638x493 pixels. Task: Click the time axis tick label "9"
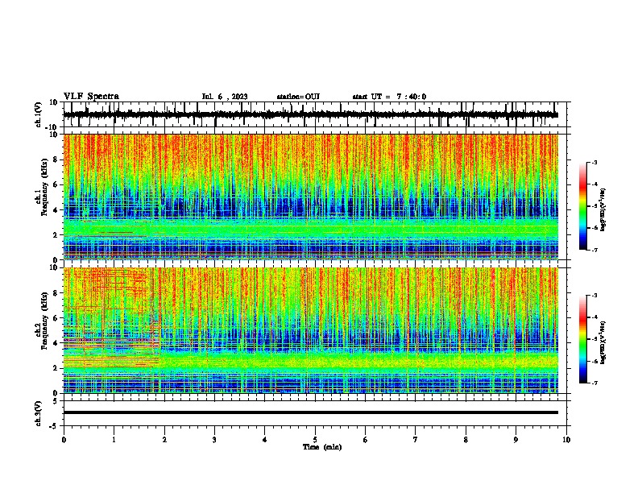pyautogui.click(x=516, y=440)
